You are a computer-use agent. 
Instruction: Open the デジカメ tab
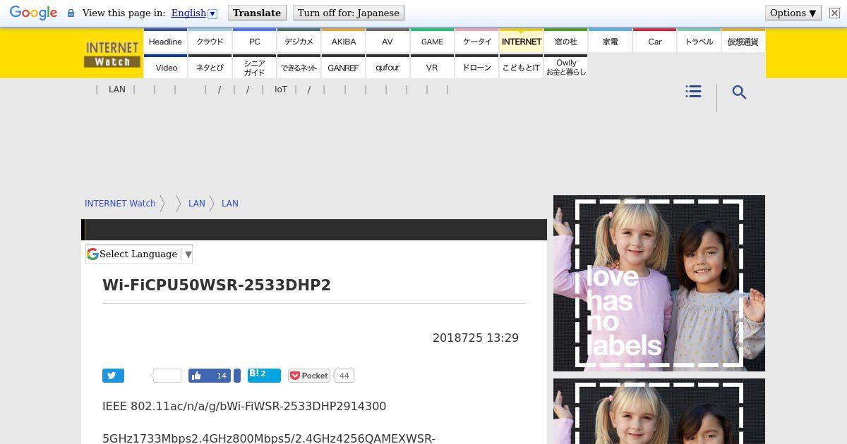pyautogui.click(x=299, y=41)
